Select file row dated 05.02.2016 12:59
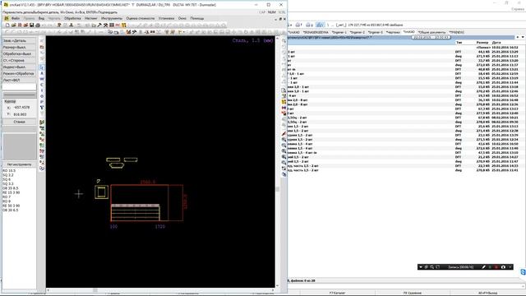The image size is (526, 296). coord(404,73)
